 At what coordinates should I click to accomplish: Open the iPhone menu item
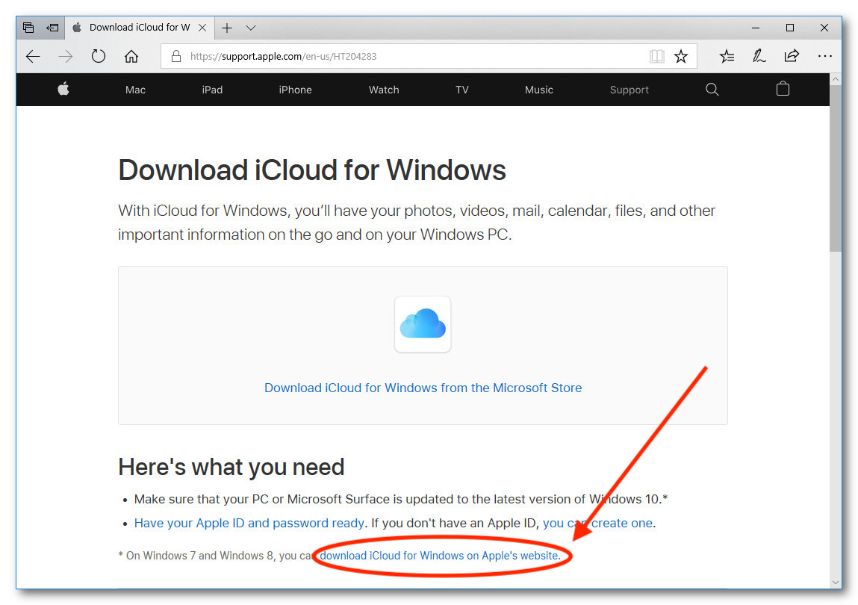(295, 90)
